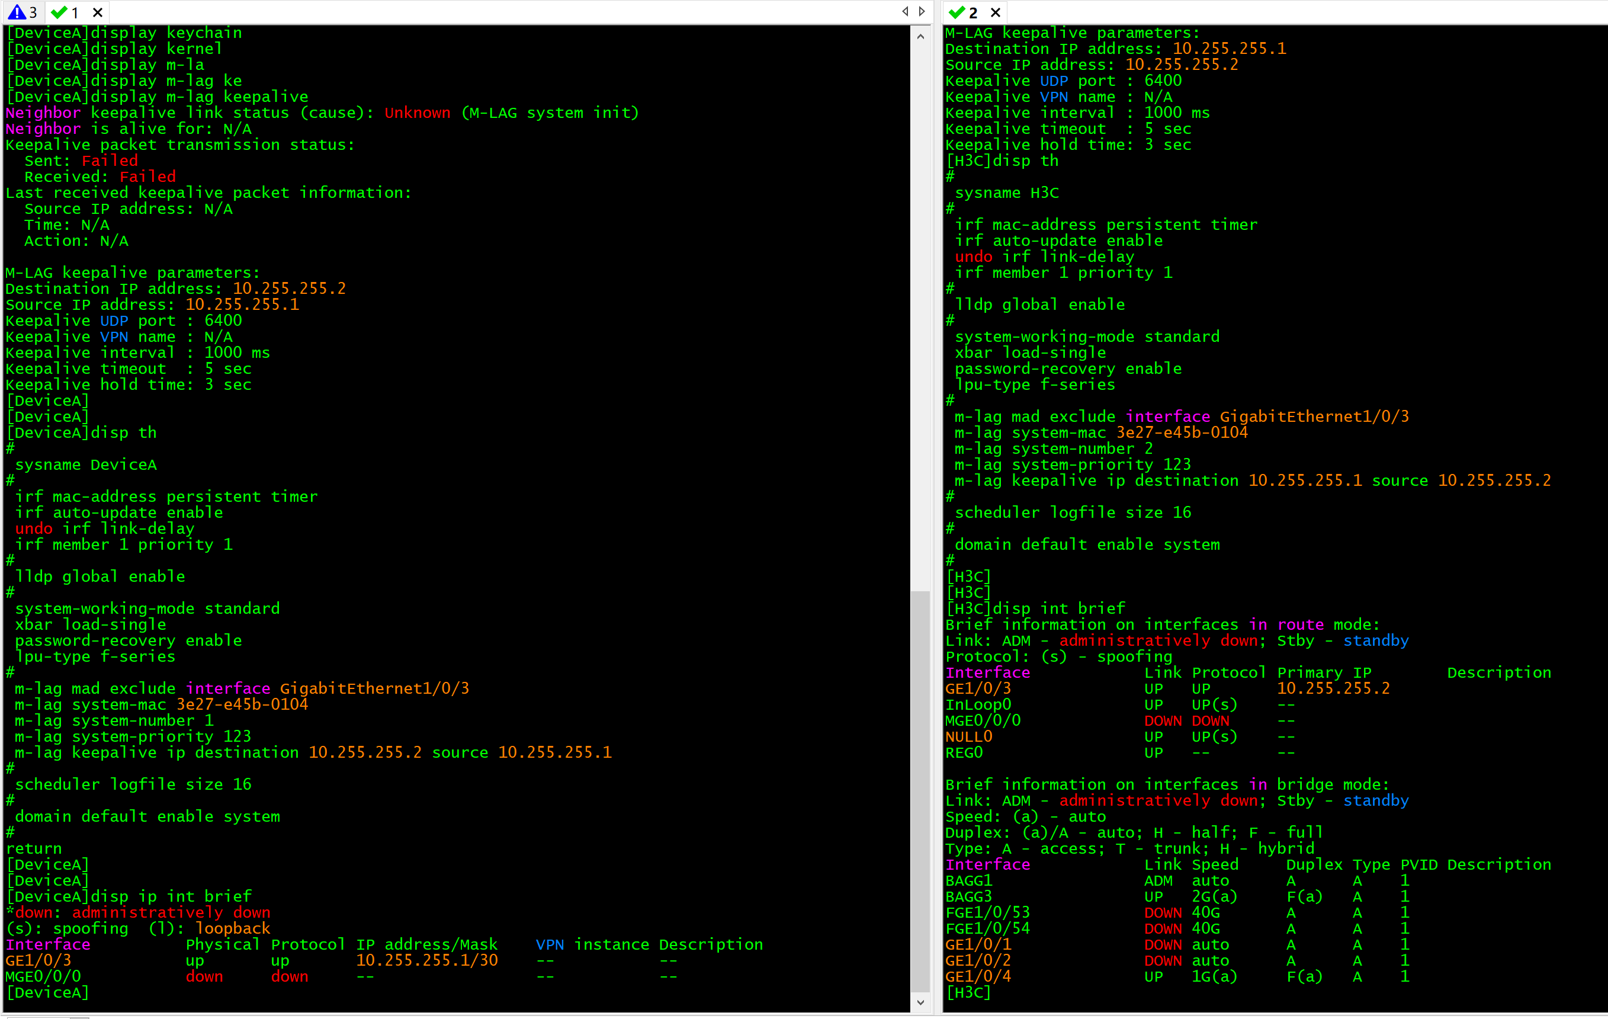Click the last [DeviceA] prompt in left terminal
The height and width of the screenshot is (1019, 1608).
point(47,992)
